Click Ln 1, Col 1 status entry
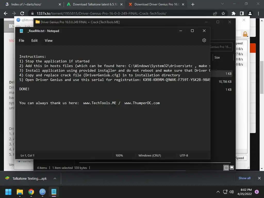Image resolution: width=264 pixels, height=198 pixels. coord(27,155)
